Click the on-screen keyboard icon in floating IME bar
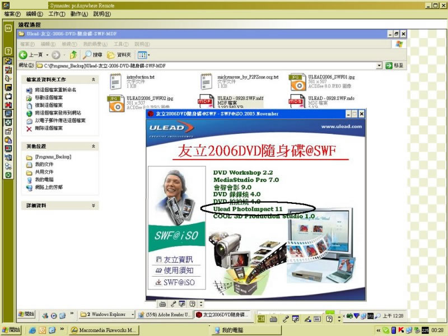 click(x=162, y=304)
